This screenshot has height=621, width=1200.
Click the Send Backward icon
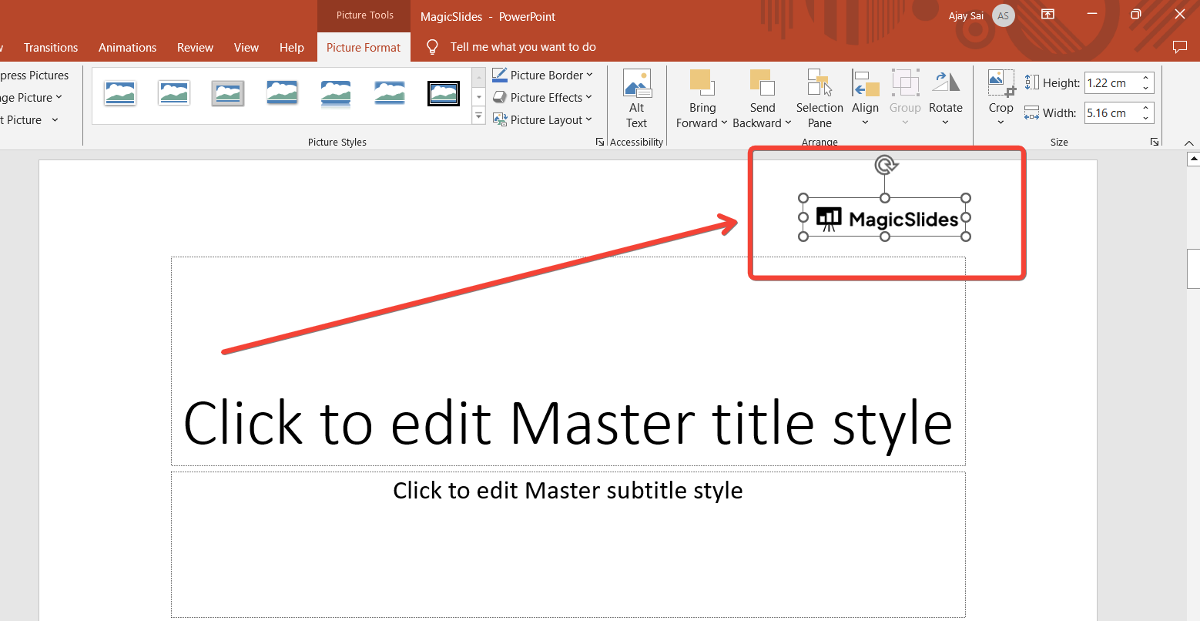pyautogui.click(x=762, y=82)
